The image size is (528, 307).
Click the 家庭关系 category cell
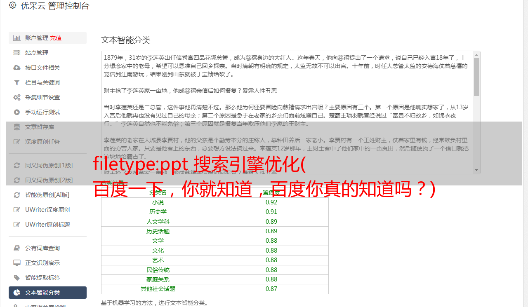[158, 279]
